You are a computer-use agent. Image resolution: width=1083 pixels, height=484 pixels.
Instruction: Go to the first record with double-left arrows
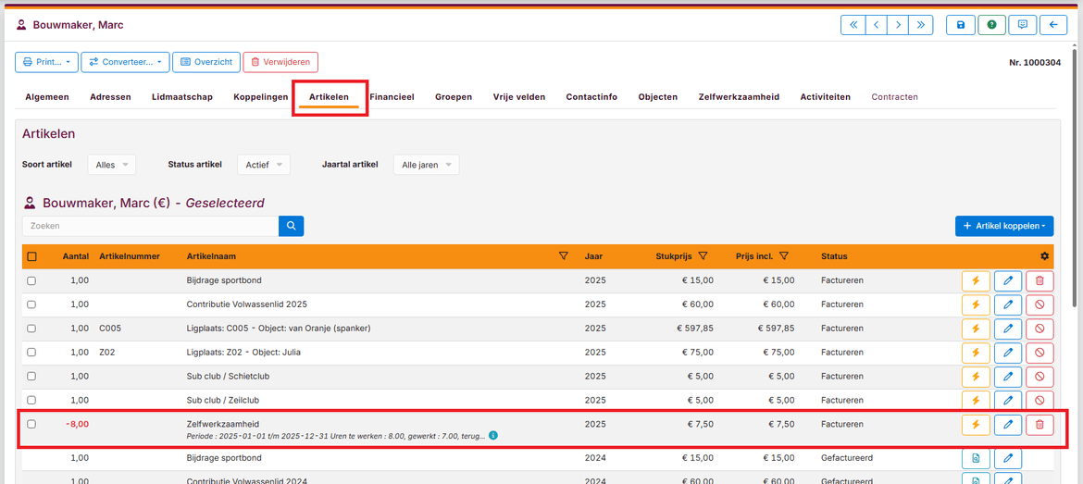pos(853,25)
